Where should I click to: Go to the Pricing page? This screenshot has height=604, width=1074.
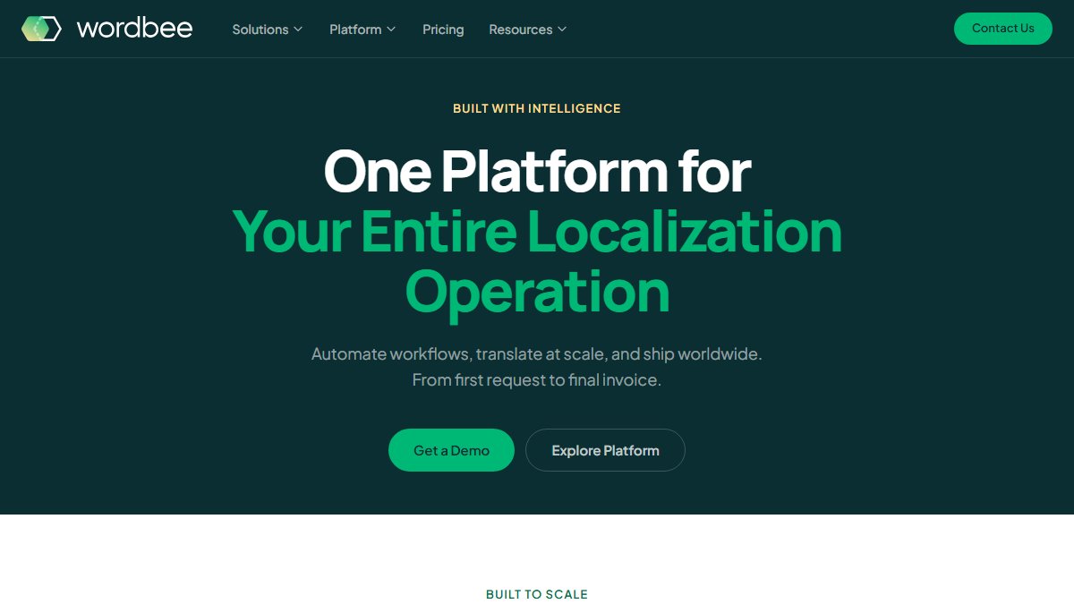[443, 30]
